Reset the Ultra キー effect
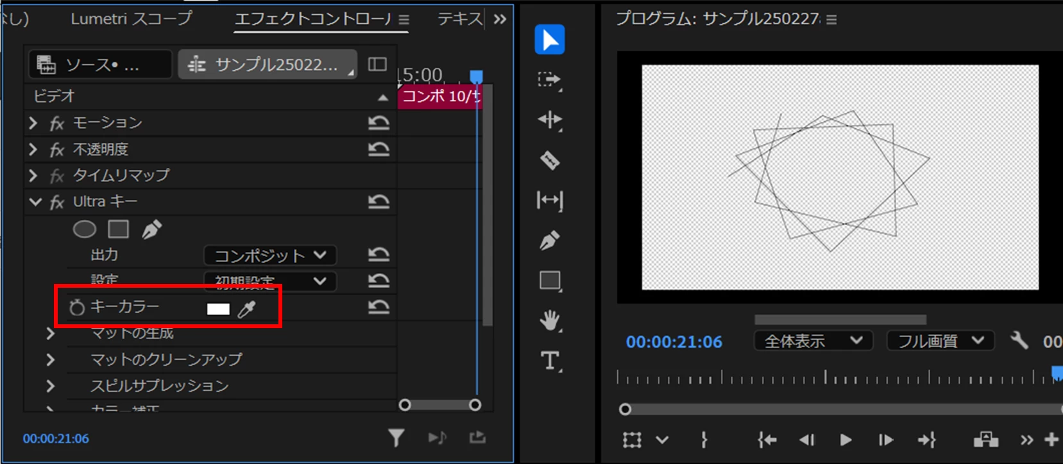 click(x=378, y=202)
